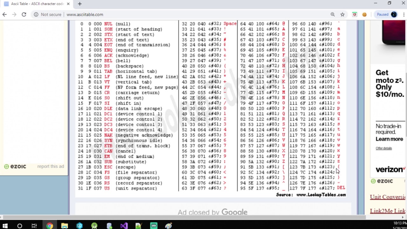Click the Verizon logo in the ad
The width and height of the screenshot is (407, 229).
(391, 170)
